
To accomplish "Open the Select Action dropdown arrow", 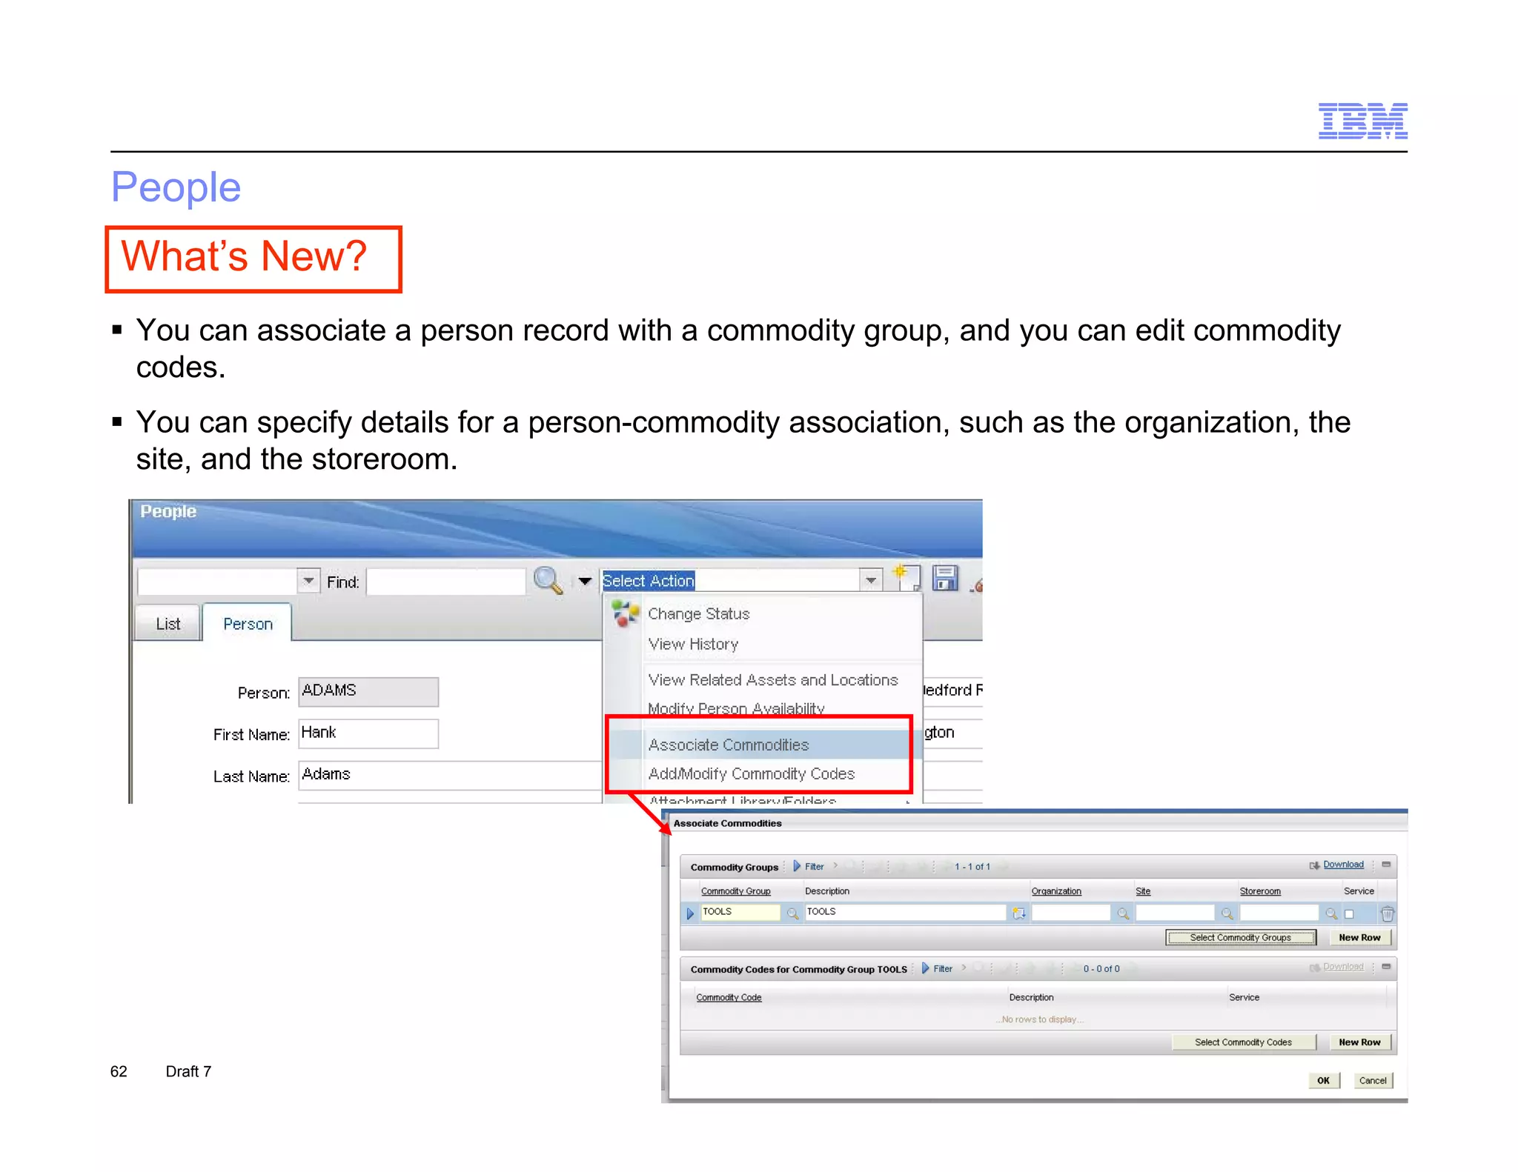I will (x=871, y=580).
